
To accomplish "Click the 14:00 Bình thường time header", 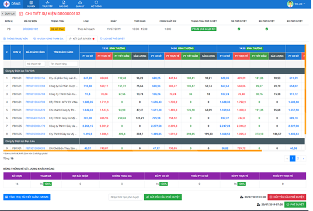I will click(x=182, y=49).
